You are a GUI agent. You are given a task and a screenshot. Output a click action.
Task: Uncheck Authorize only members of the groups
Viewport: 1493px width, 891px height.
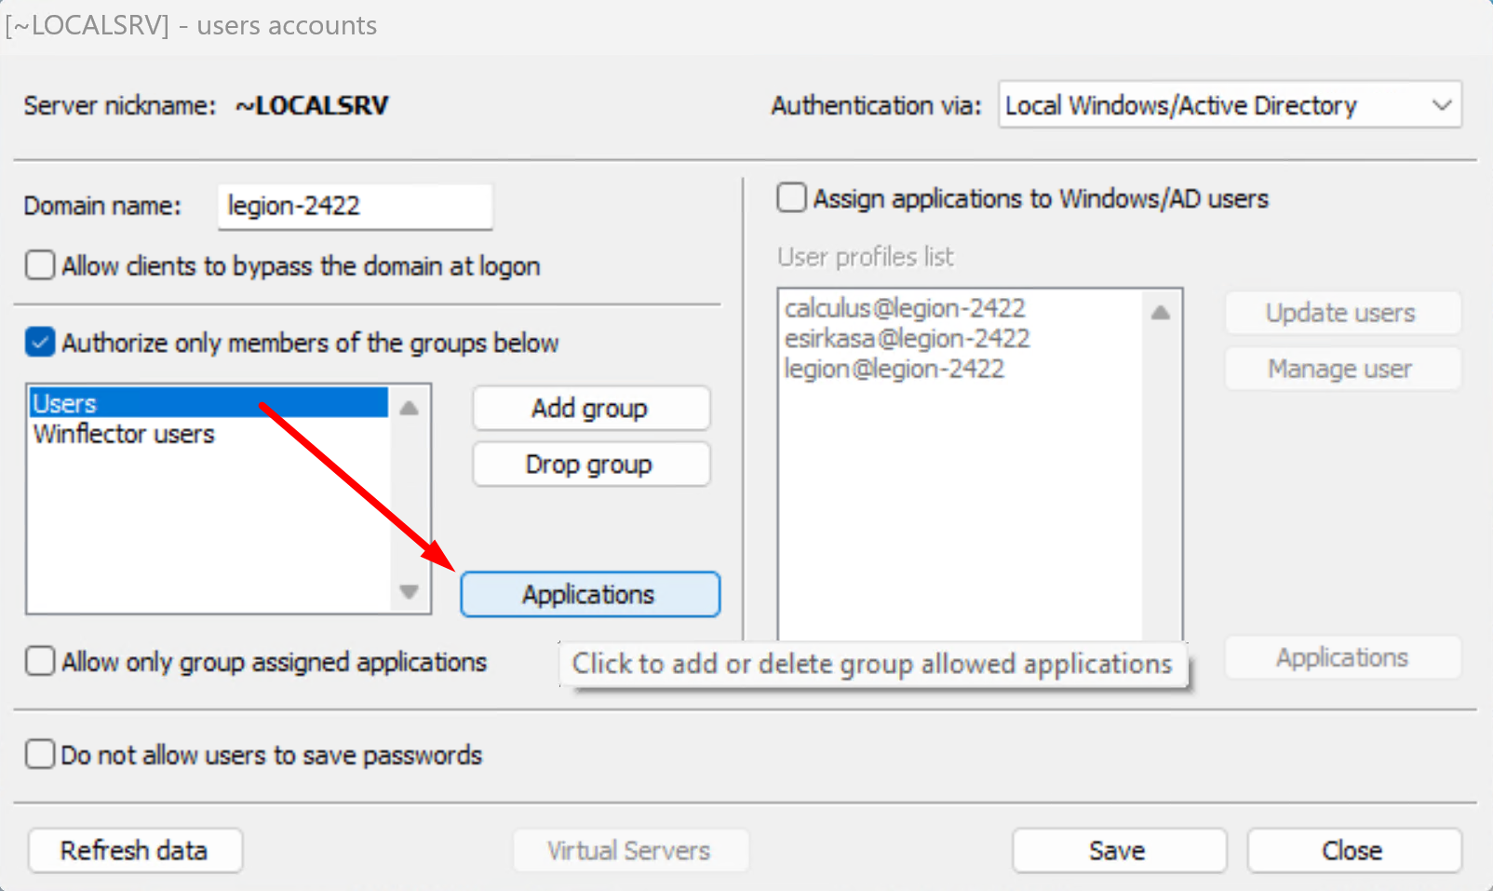pyautogui.click(x=40, y=343)
